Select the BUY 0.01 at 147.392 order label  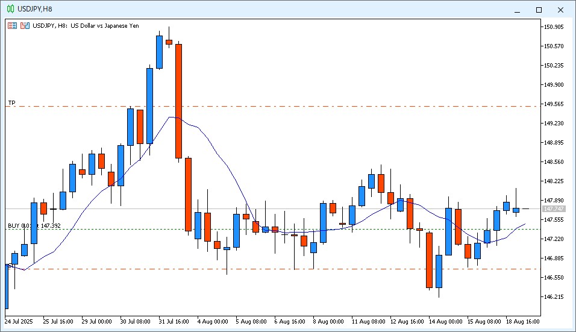pos(34,225)
